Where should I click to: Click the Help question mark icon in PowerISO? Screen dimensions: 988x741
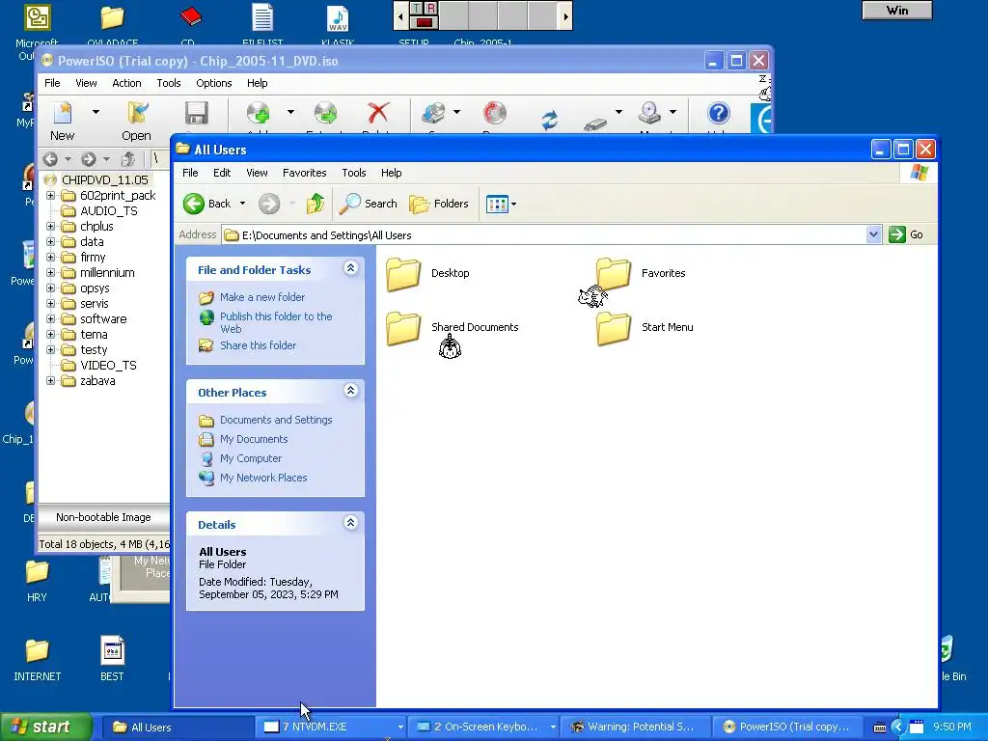click(718, 114)
